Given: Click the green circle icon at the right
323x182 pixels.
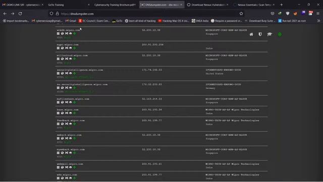Looking at the screenshot, I should tap(280, 34).
